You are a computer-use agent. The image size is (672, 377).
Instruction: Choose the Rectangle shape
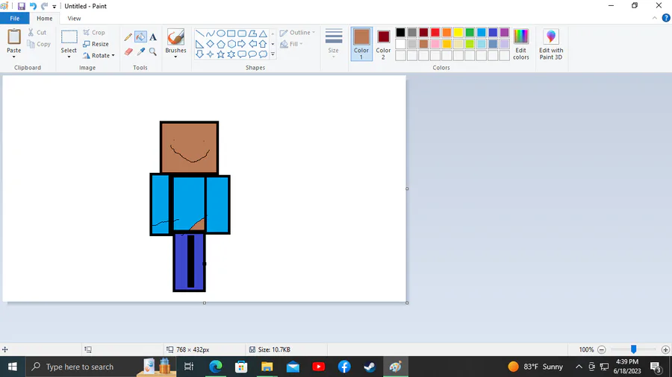pyautogui.click(x=231, y=34)
